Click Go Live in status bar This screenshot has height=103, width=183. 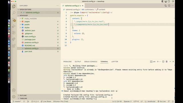pyautogui.click(x=162, y=101)
